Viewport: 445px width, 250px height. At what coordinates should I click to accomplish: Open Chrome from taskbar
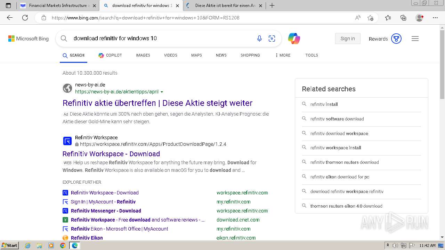coord(63,245)
